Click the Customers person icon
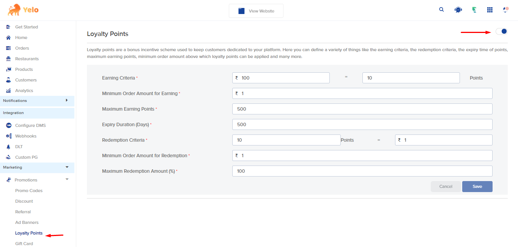Viewport: 518px width, 247px height. tap(8, 80)
